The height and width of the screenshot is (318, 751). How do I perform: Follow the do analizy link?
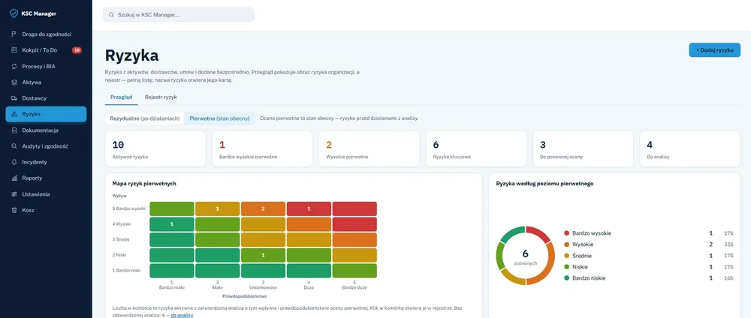182,316
